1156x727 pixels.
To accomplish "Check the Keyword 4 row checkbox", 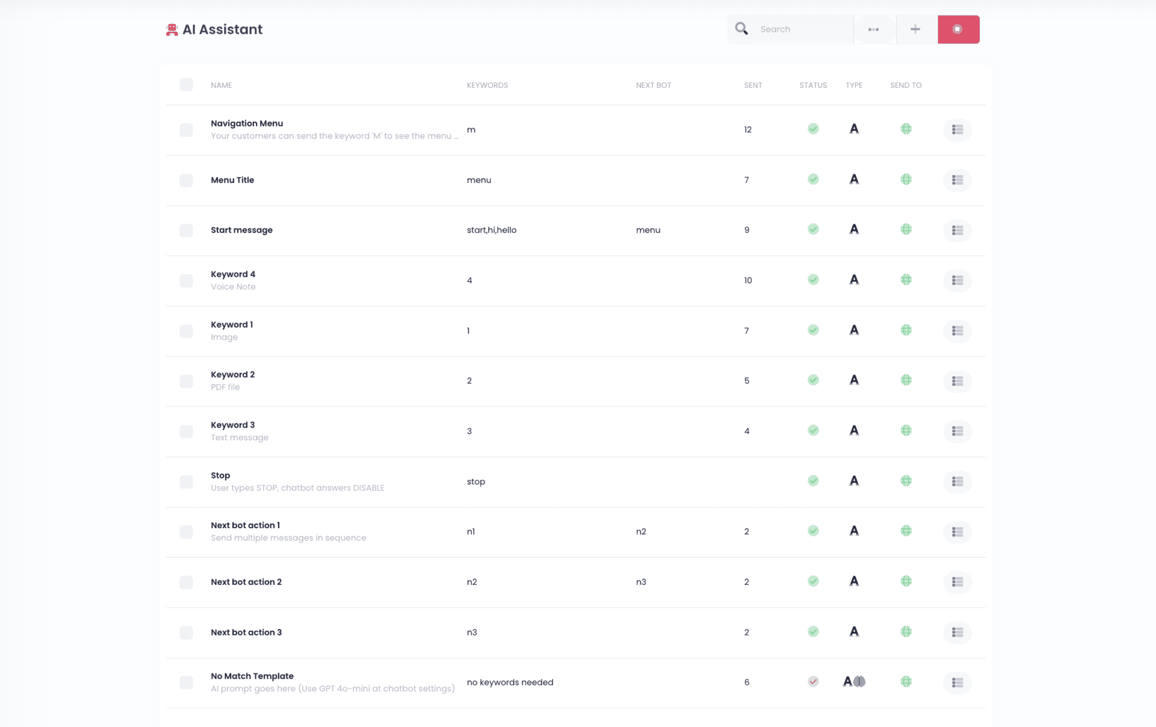I will (186, 281).
